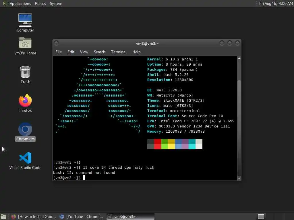Click the show desktop icon in bottom panel
294x220 pixels.
coord(3,217)
